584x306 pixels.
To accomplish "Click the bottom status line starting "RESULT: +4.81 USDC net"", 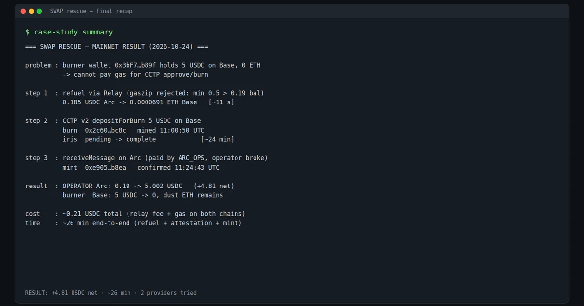I will (111, 293).
